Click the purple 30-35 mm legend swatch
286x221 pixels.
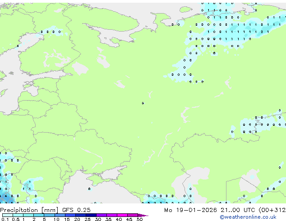pyautogui.click(x=103, y=215)
